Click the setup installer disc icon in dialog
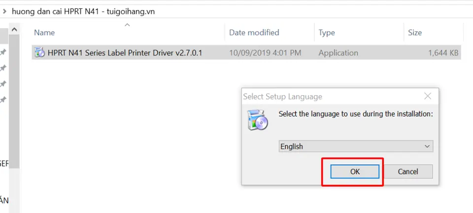Image resolution: width=473 pixels, height=213 pixels. coord(257,120)
